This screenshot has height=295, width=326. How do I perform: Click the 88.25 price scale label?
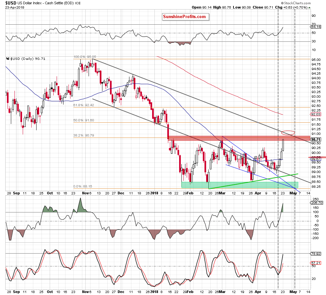(x=316, y=187)
